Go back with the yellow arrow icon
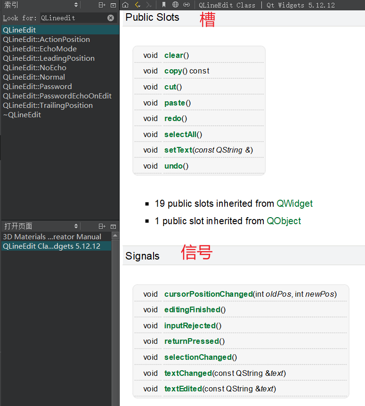The height and width of the screenshot is (406, 365). pyautogui.click(x=138, y=5)
